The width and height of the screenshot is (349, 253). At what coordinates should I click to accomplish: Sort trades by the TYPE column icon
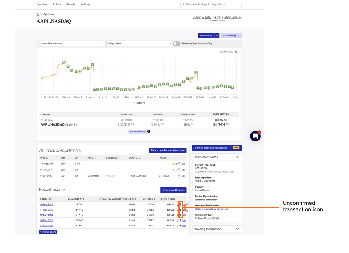click(67, 158)
